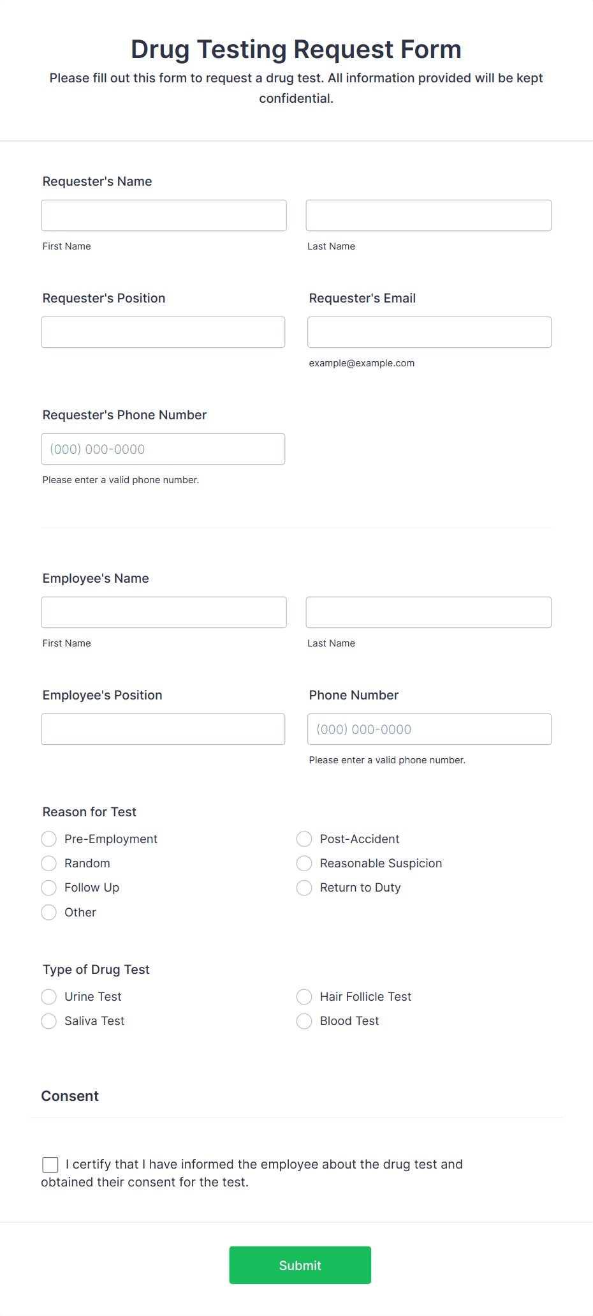The height and width of the screenshot is (1316, 593).
Task: Click the Requester's Position field
Action: coord(163,332)
